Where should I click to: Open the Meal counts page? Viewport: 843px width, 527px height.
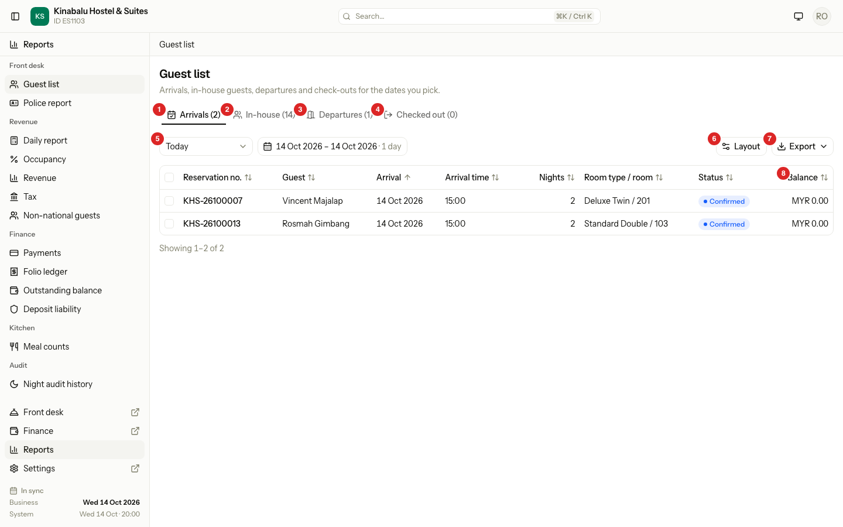click(x=74, y=347)
